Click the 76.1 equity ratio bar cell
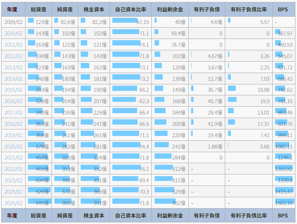Image resolution: width=297 pixels, height=224 pixels. tap(130, 169)
